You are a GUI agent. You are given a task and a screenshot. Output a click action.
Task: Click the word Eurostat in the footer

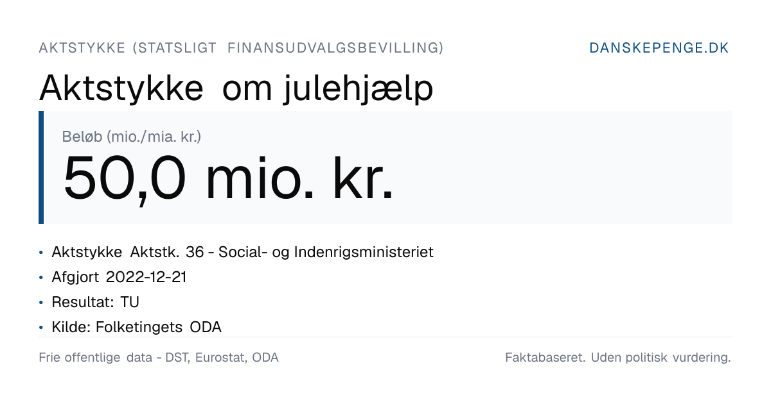coord(220,358)
